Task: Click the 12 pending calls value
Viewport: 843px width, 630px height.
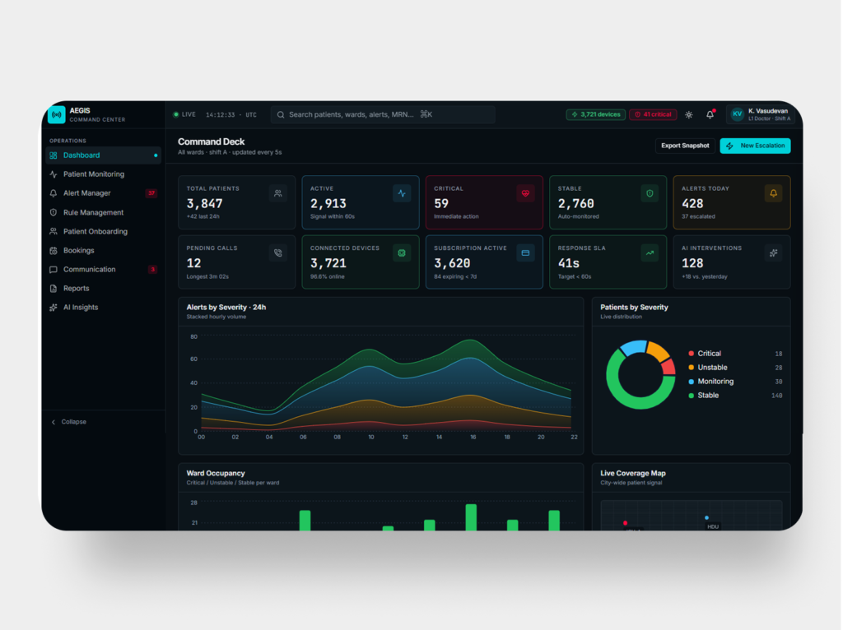Action: click(x=193, y=264)
